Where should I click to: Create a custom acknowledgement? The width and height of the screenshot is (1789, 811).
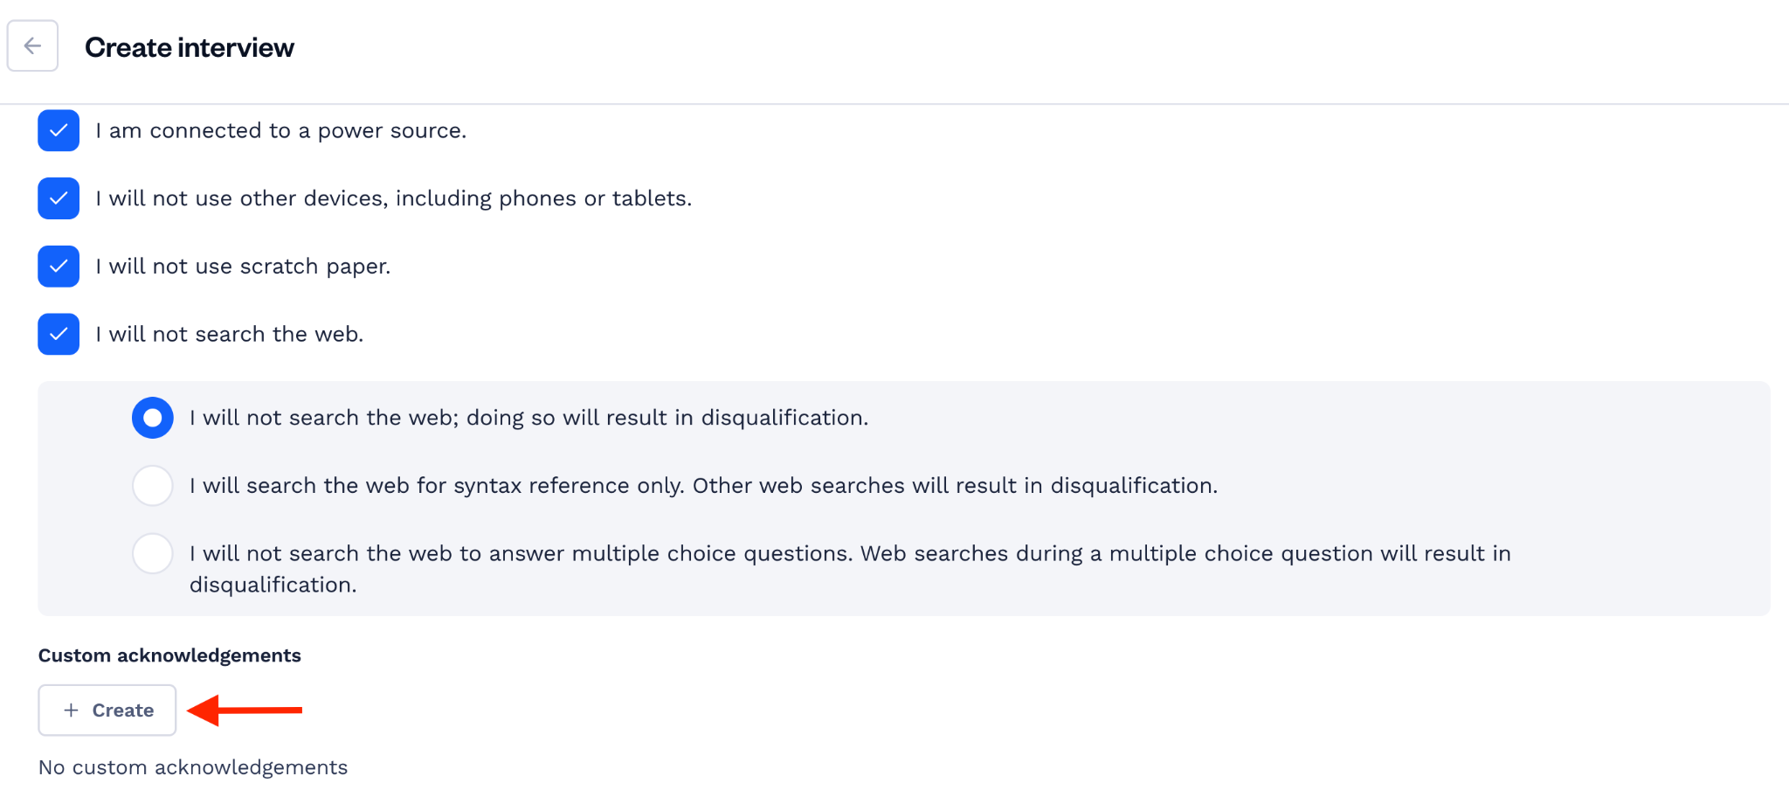(107, 710)
